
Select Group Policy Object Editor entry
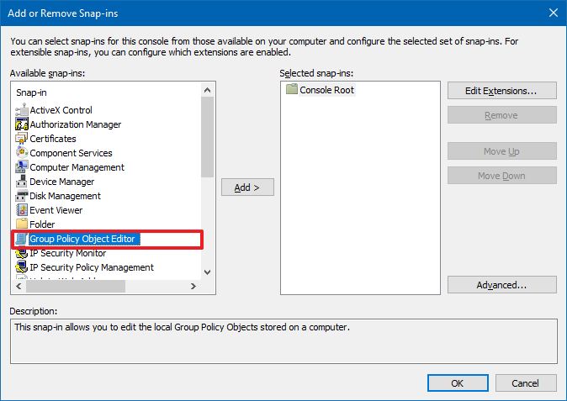click(82, 239)
